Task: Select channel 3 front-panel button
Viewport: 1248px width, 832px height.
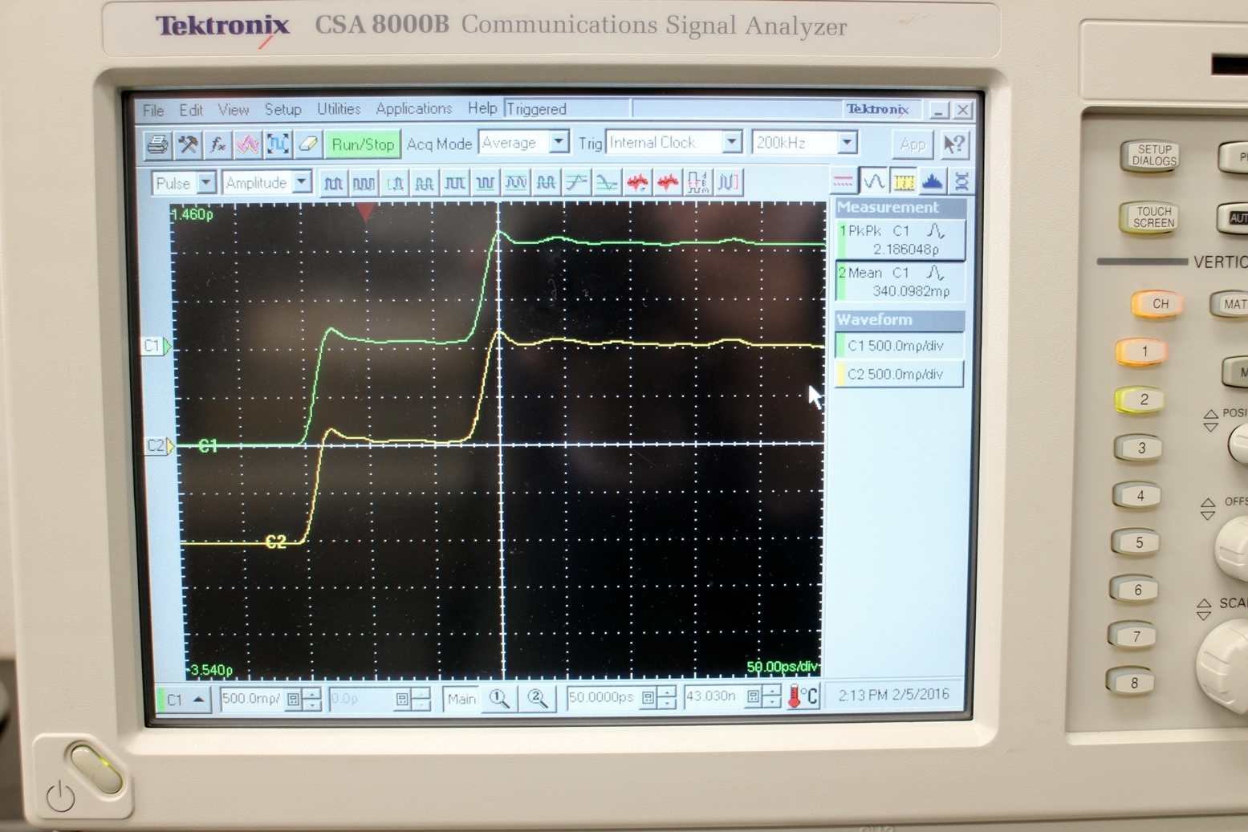Action: pos(1140,448)
